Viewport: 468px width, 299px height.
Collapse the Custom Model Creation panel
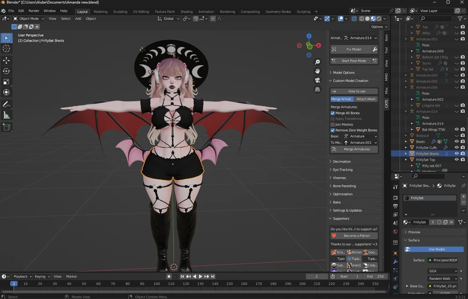pyautogui.click(x=351, y=81)
